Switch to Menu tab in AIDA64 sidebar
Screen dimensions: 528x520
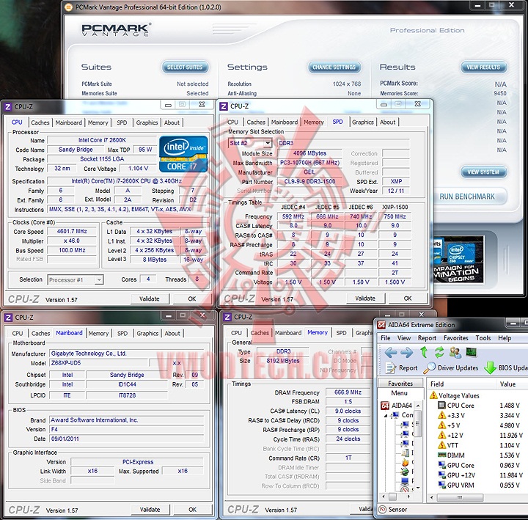[x=400, y=393]
